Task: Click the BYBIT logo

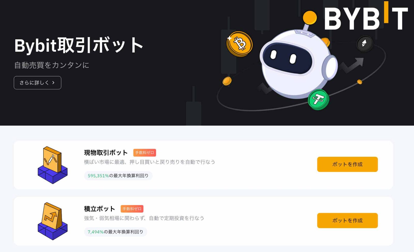Action: 366,16
